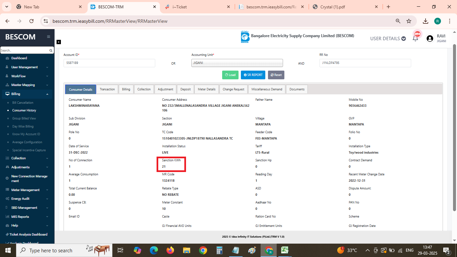Expand Master Mapping menu

[x=27, y=85]
